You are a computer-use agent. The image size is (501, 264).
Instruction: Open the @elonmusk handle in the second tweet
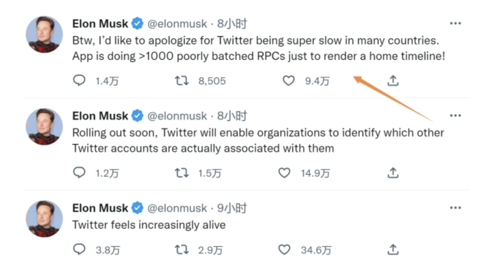click(x=177, y=116)
